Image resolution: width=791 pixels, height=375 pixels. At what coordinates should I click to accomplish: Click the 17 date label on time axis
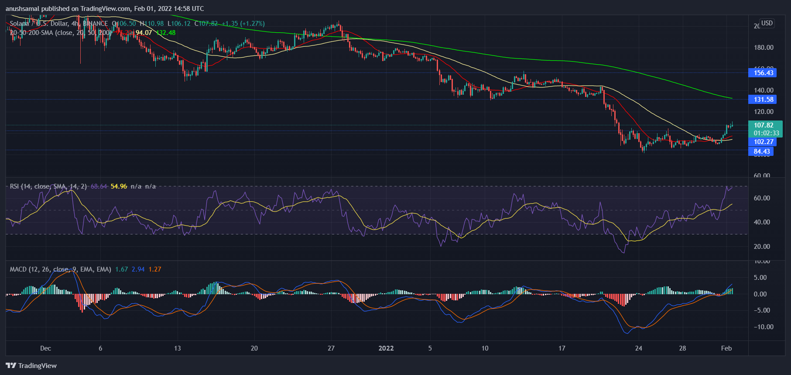pyautogui.click(x=562, y=348)
